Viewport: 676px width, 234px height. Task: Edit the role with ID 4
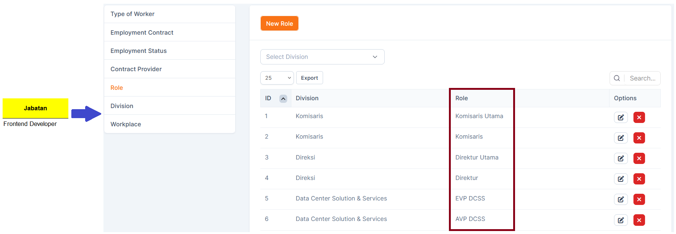coord(620,179)
